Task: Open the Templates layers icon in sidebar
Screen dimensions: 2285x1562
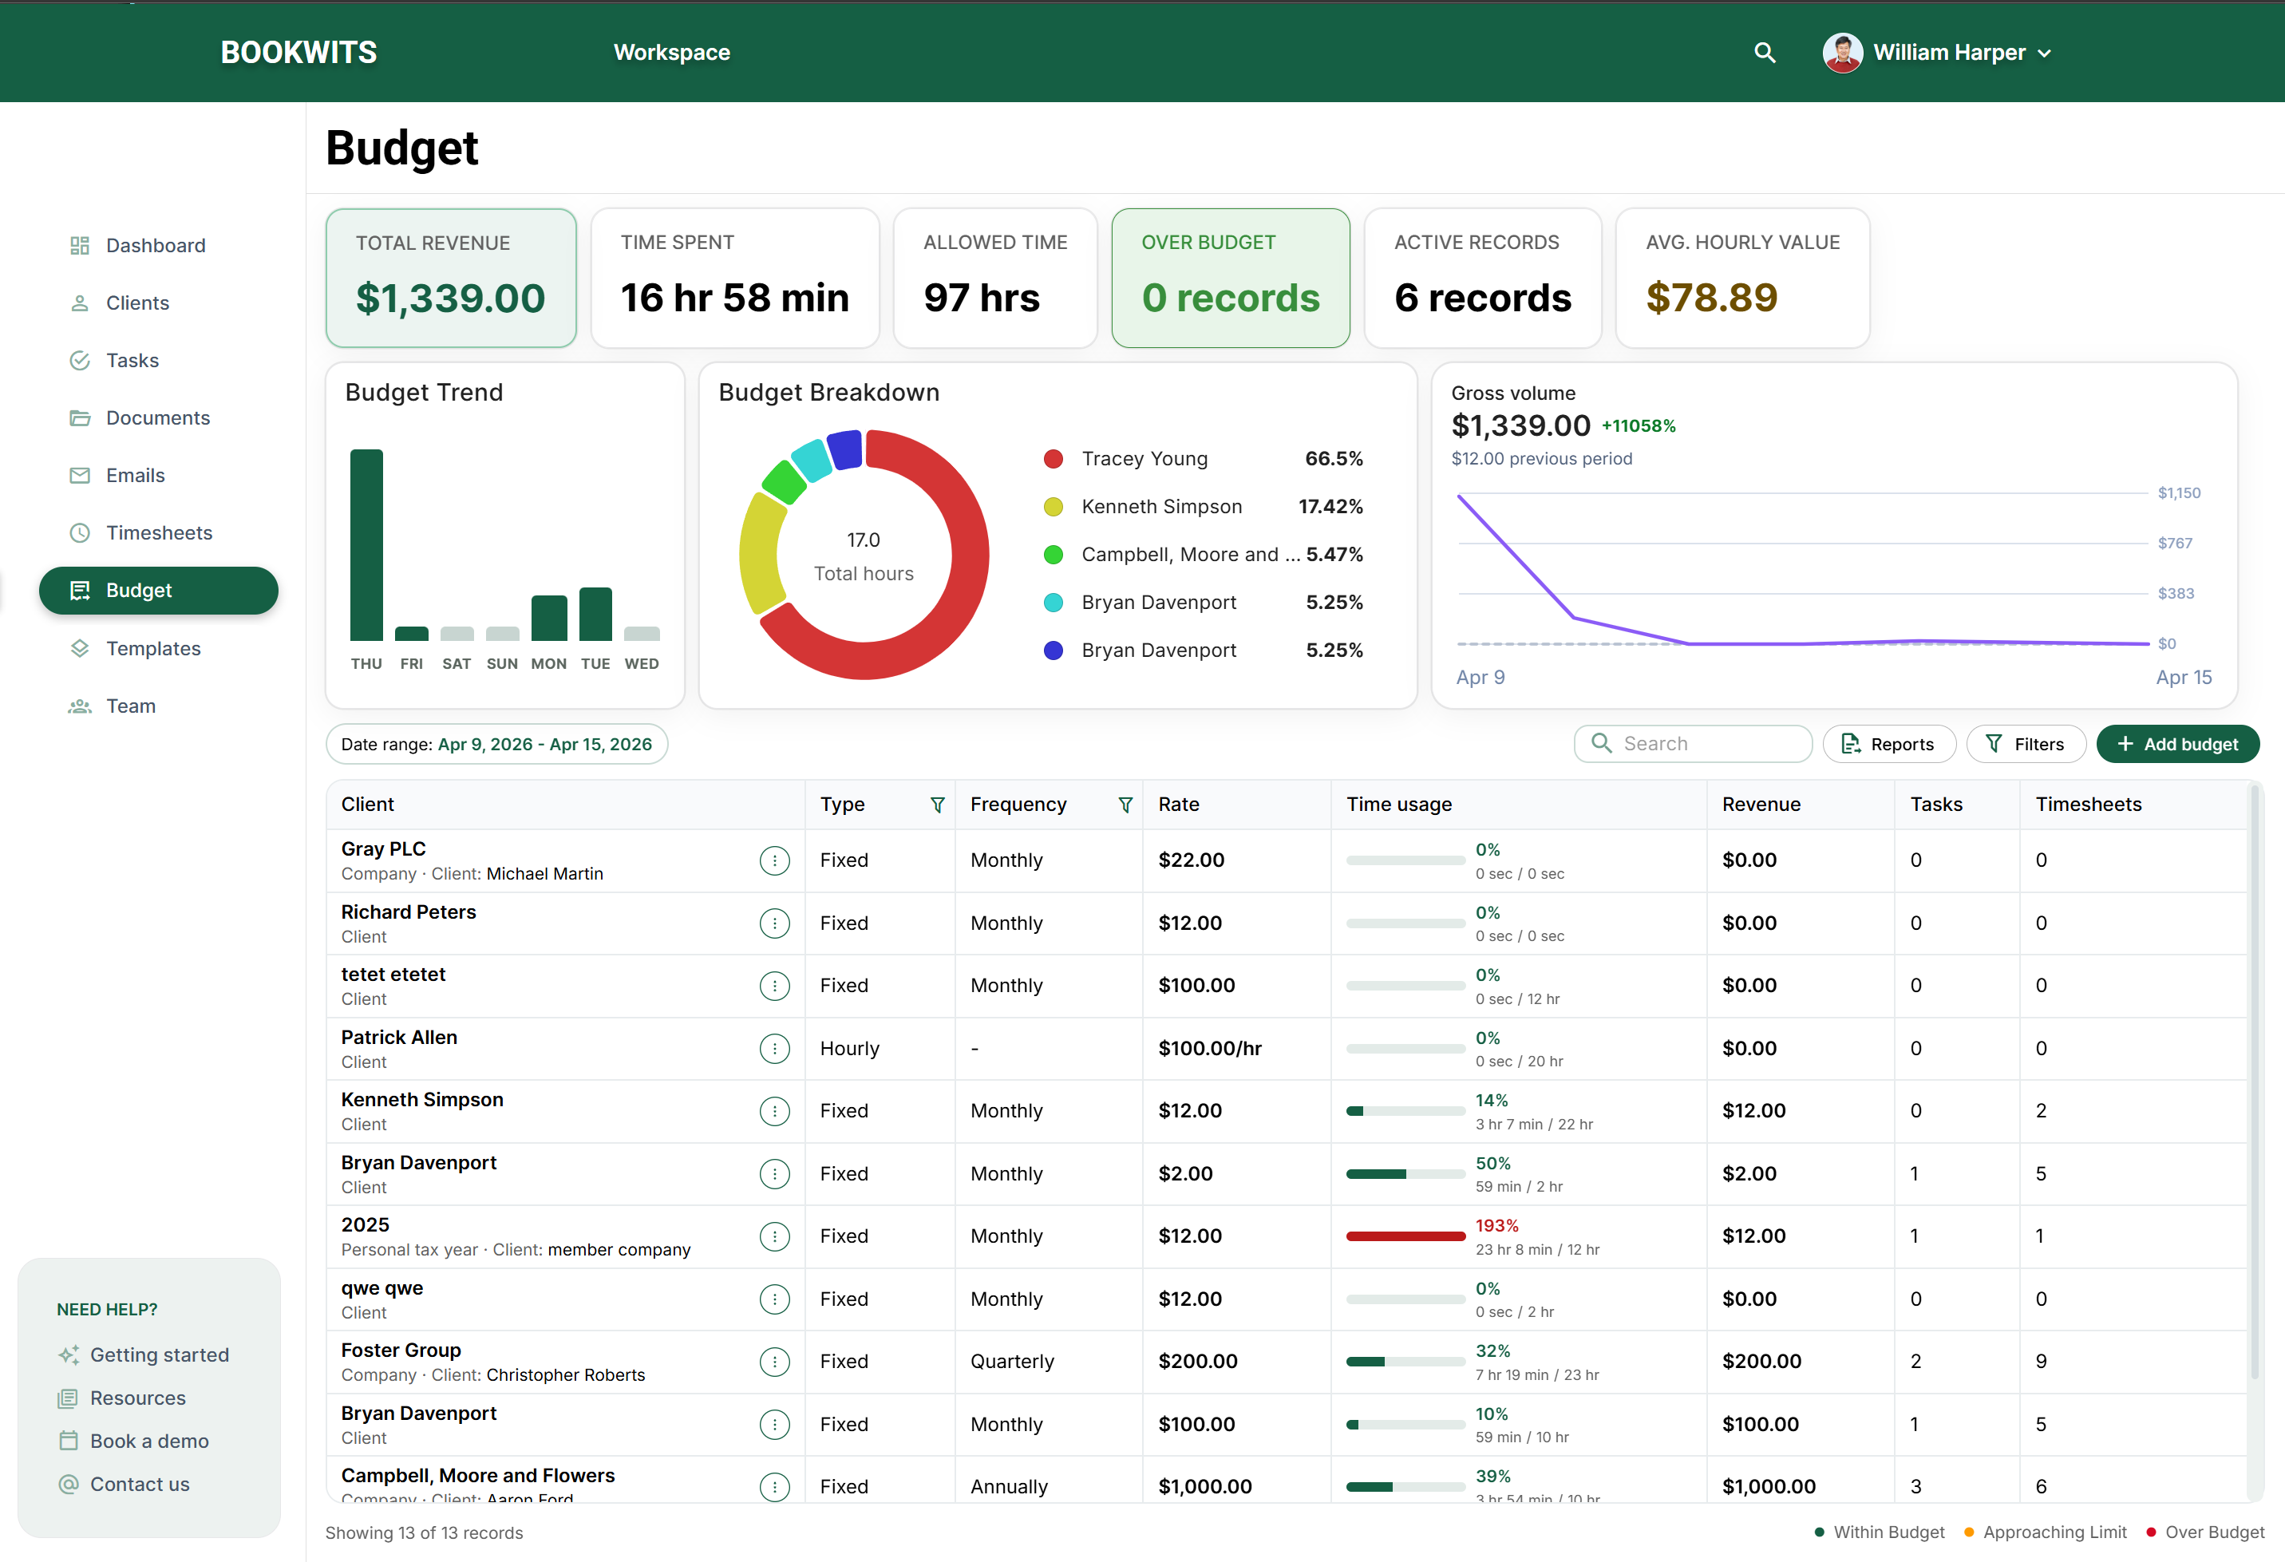Action: [x=80, y=649]
